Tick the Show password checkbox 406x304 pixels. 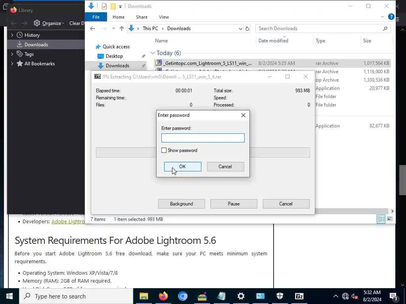click(x=164, y=150)
